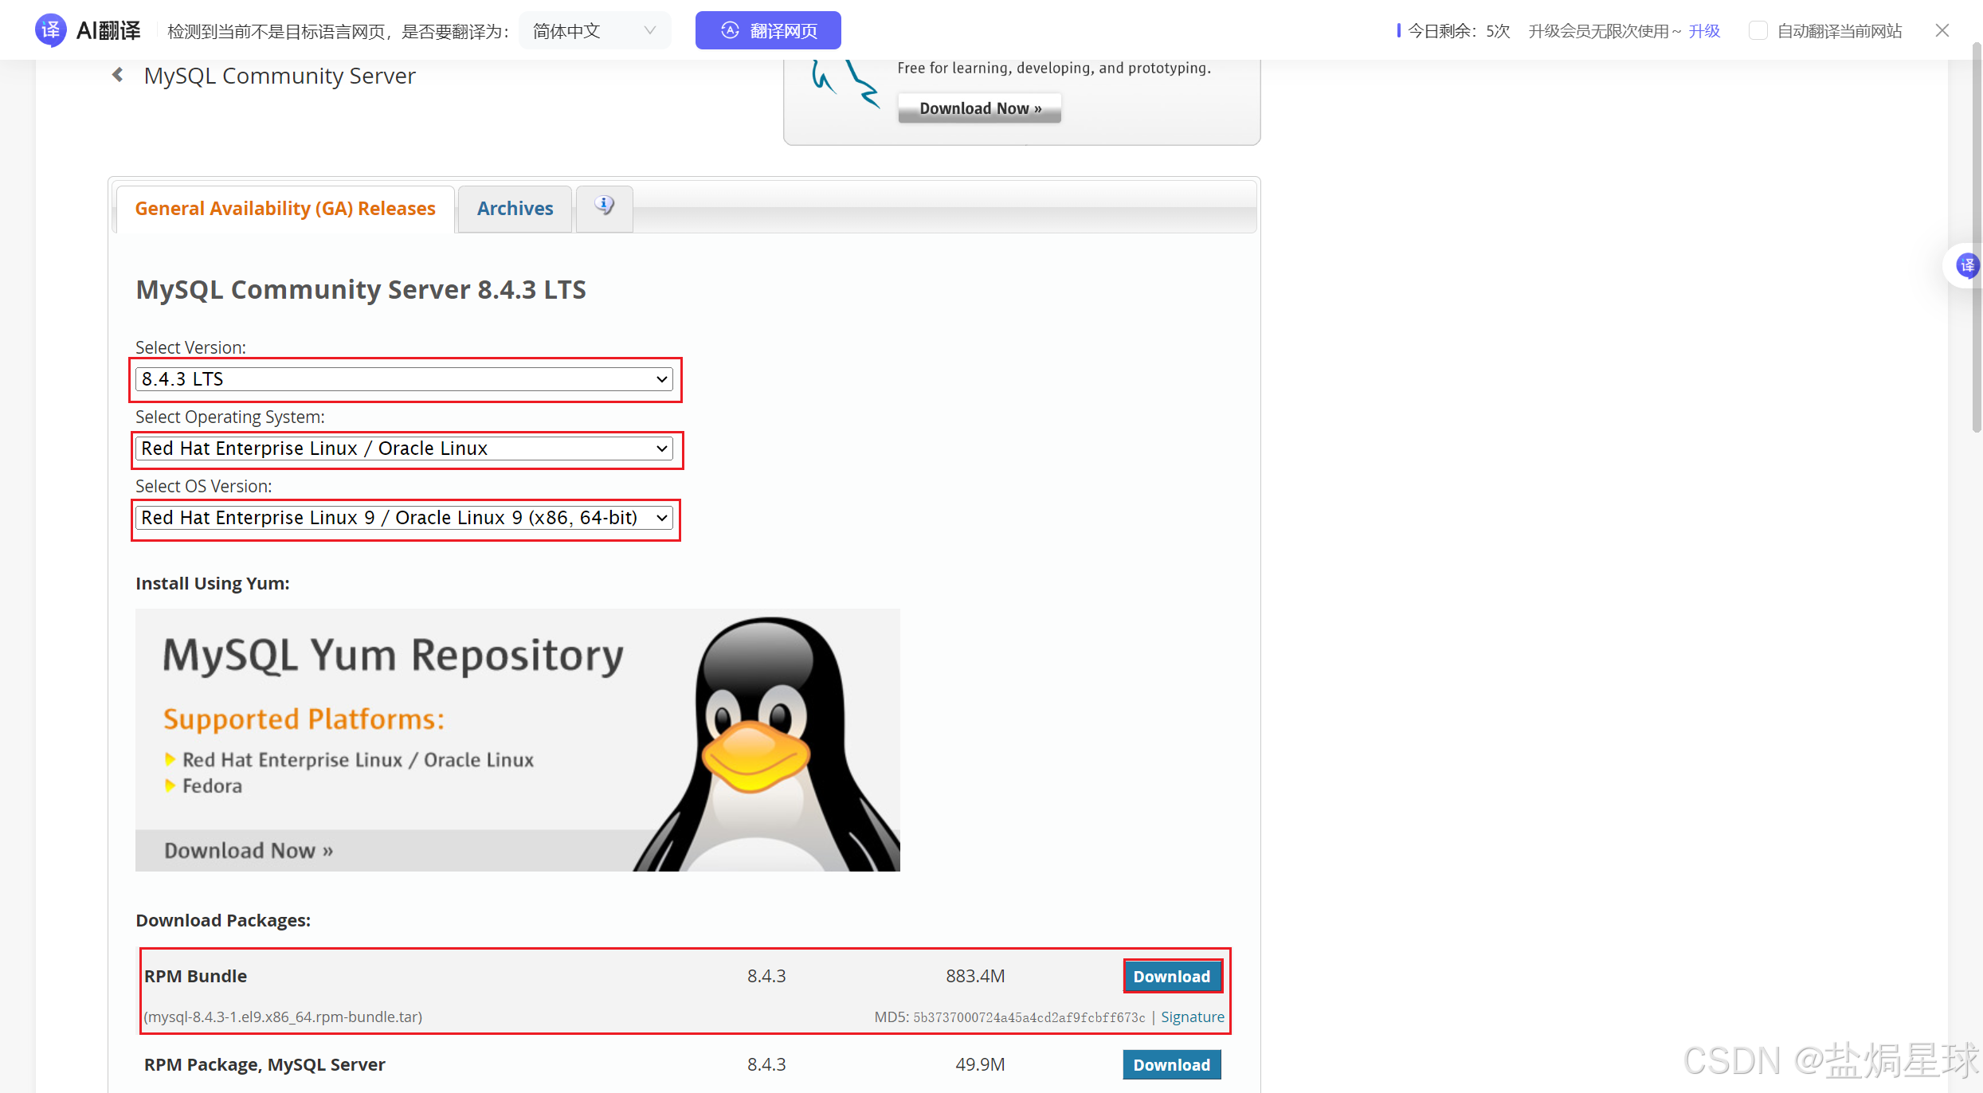
Task: Click the mysql-8.4.3-1.el9.x86_64.rpm-bundle.tar filename
Action: pos(283,1017)
